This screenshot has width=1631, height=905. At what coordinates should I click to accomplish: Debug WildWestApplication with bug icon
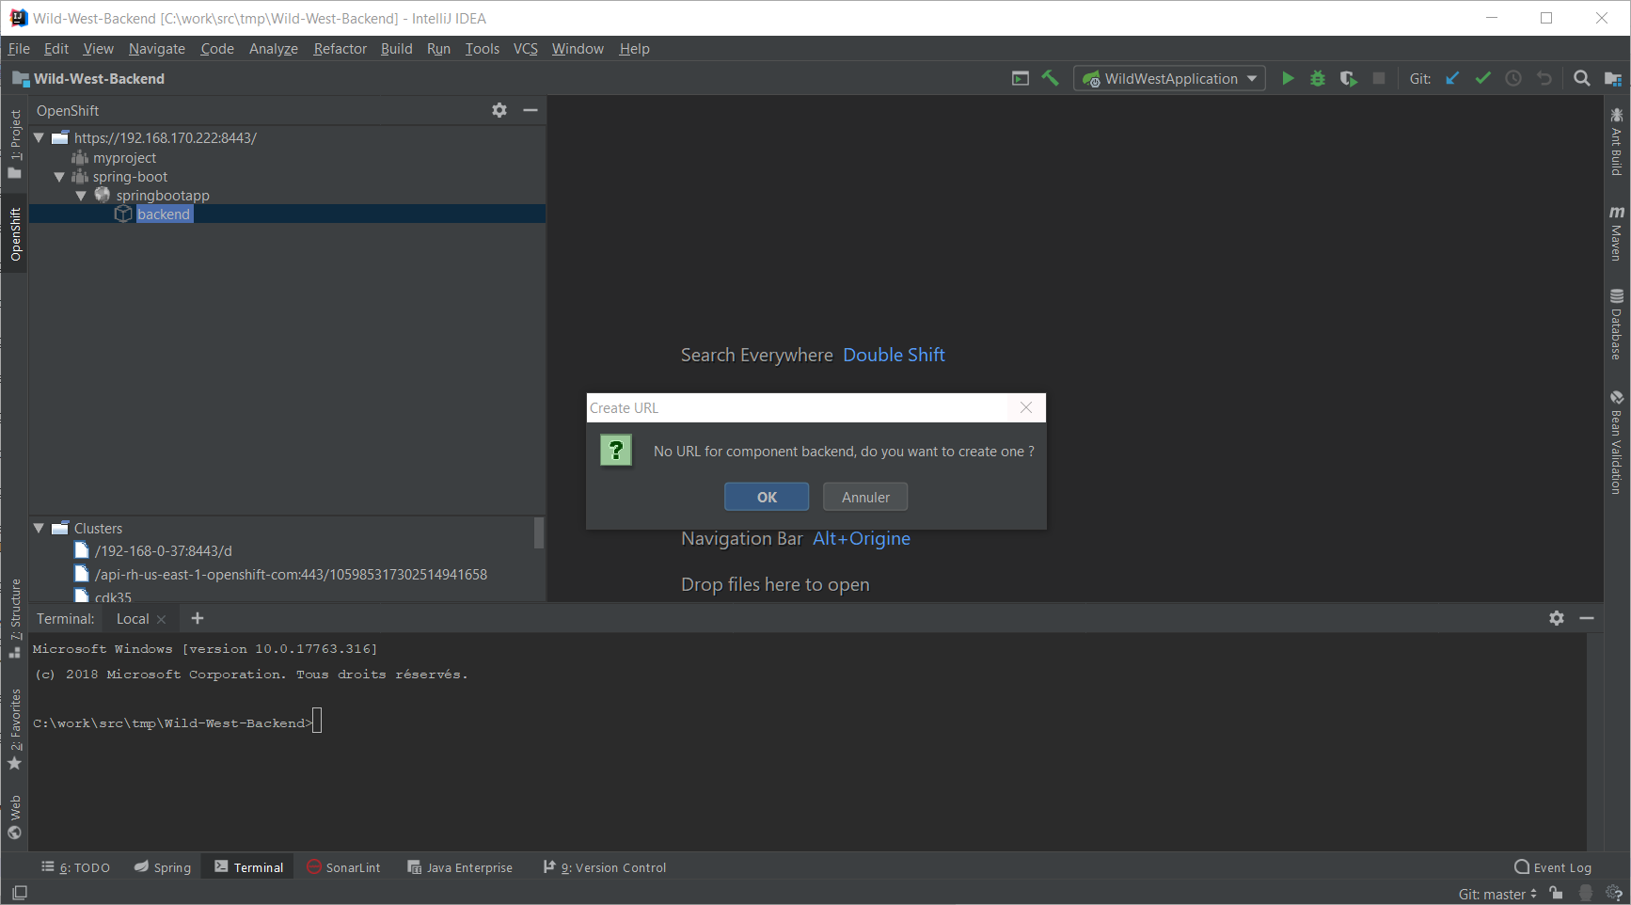click(1318, 79)
